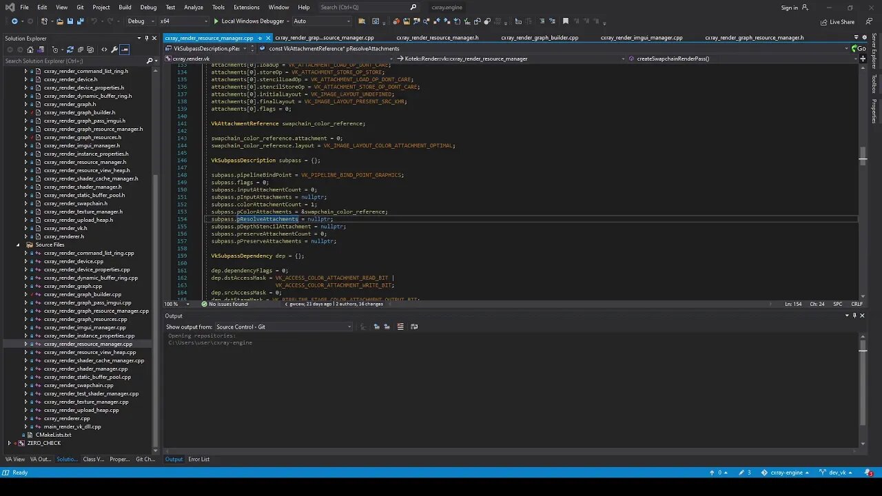
Task: Open the Debug configuration dropdown
Action: click(x=141, y=21)
